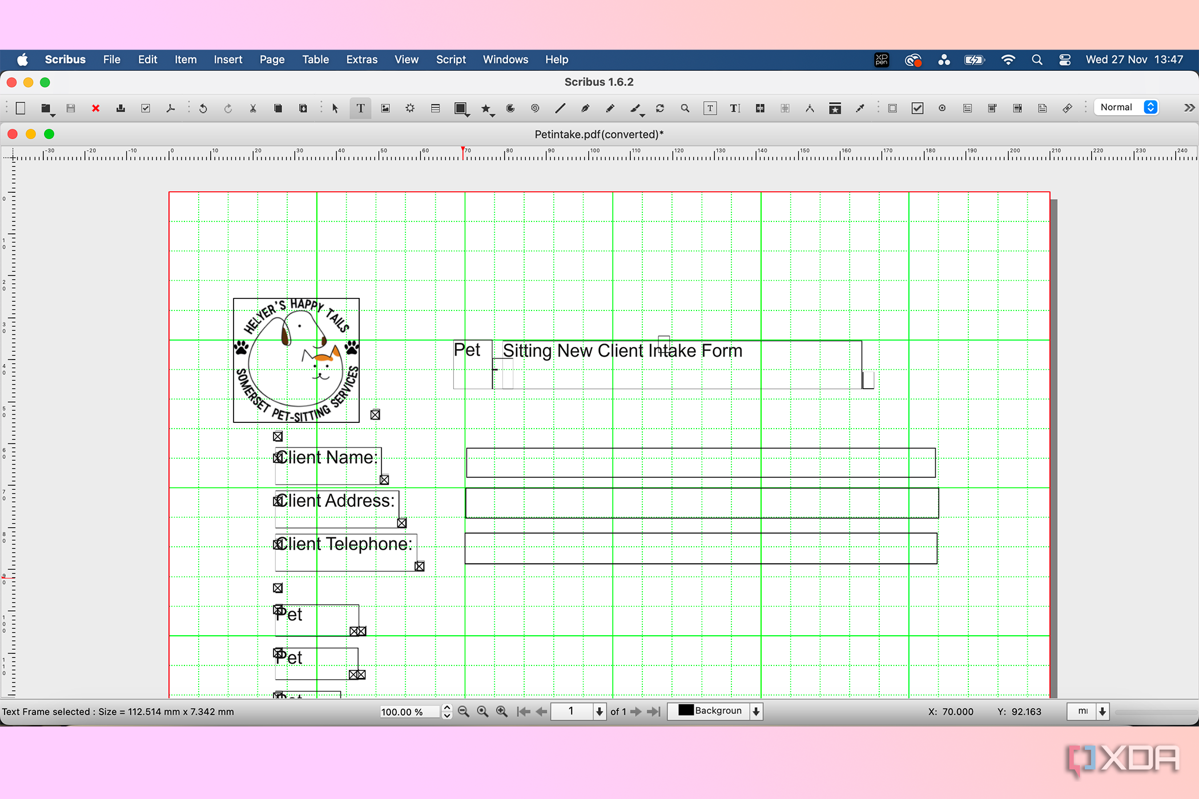Select the Eye Dropper tool
The height and width of the screenshot is (799, 1199).
tap(860, 108)
